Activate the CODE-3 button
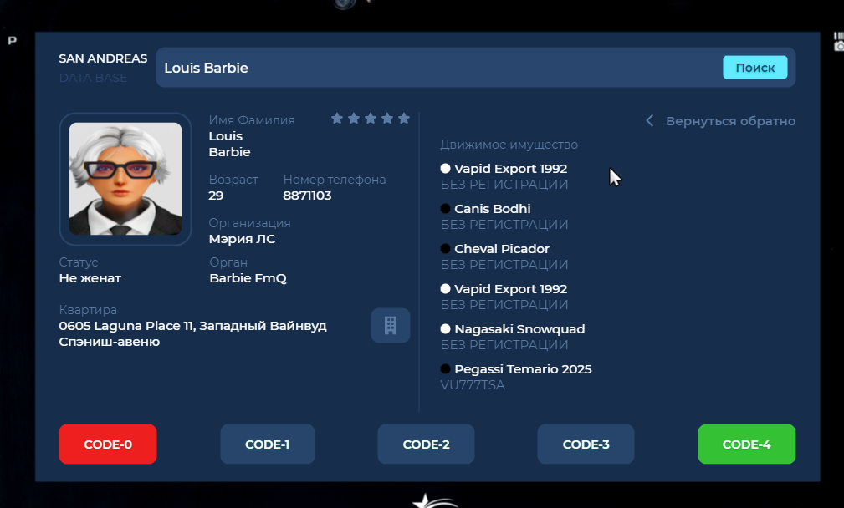Screen dimensions: 844x508 586,444
